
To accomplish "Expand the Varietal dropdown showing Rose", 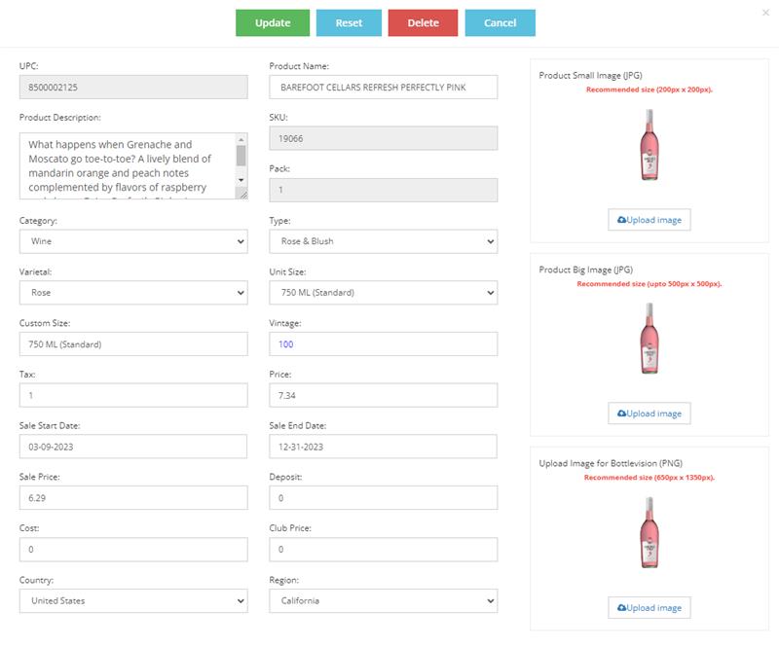I will [x=133, y=293].
